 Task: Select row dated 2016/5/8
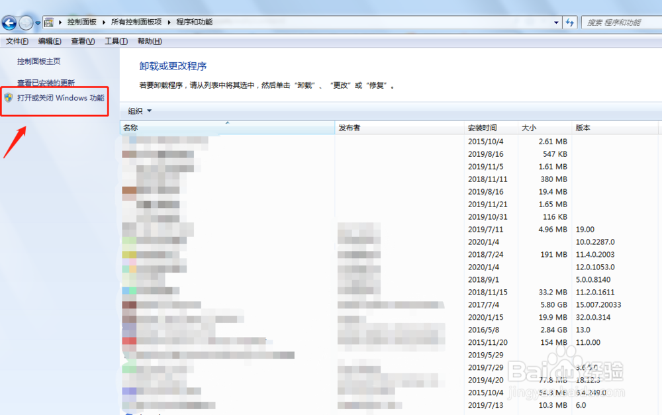(x=390, y=330)
